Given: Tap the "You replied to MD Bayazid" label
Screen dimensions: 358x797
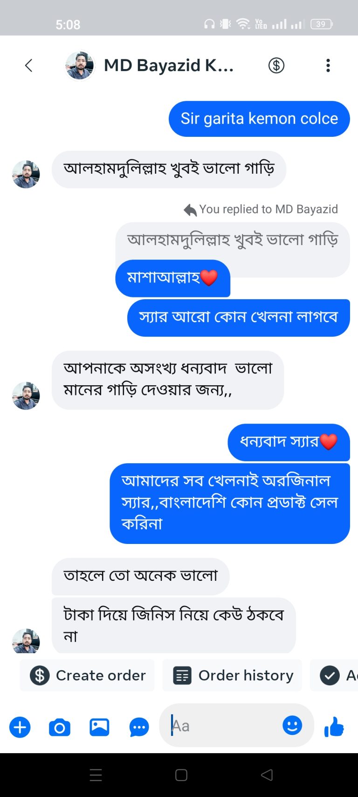Looking at the screenshot, I should (x=268, y=209).
